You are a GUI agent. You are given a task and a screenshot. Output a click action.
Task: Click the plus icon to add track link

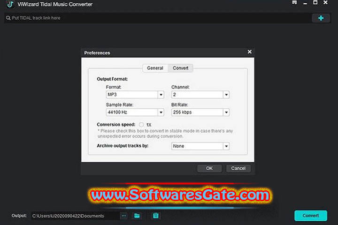(321, 18)
